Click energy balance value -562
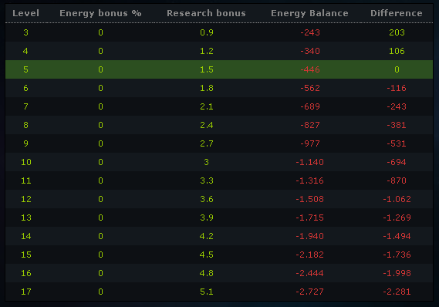 coord(310,88)
